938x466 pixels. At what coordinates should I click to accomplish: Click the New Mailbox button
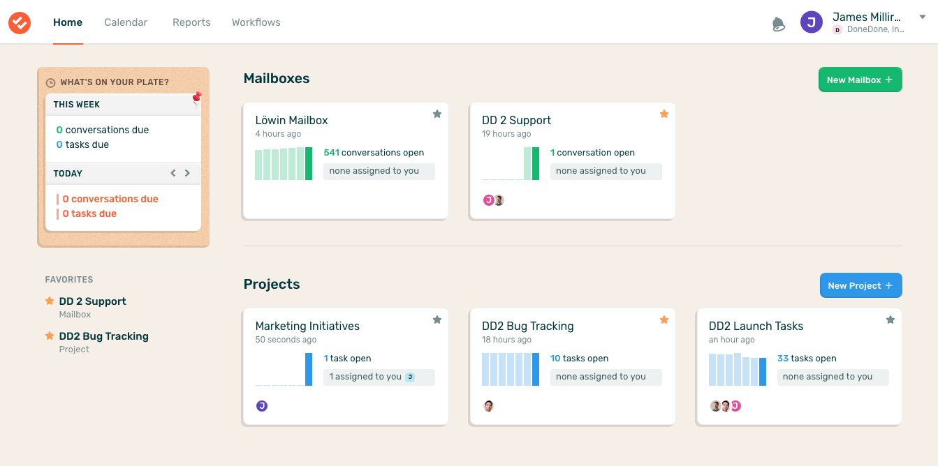[860, 80]
